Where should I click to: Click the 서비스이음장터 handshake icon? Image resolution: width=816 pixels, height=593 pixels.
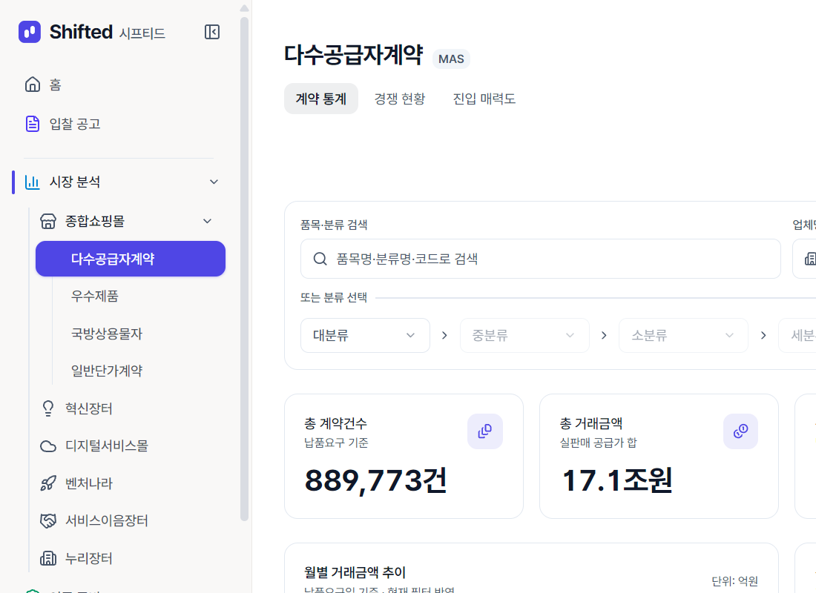coord(48,520)
